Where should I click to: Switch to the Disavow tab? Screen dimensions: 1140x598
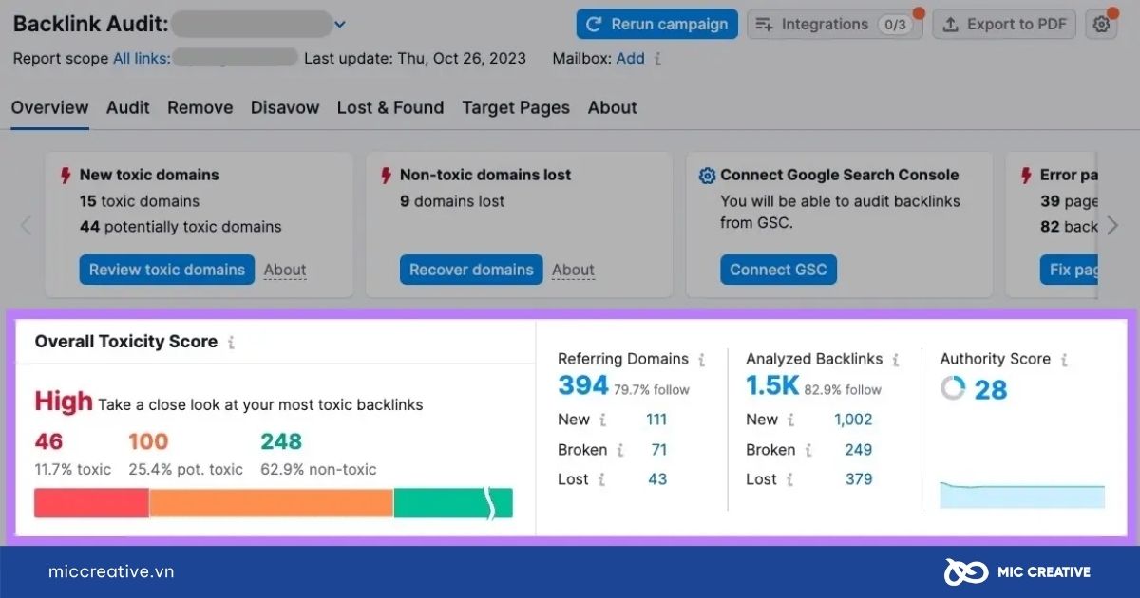[285, 107]
